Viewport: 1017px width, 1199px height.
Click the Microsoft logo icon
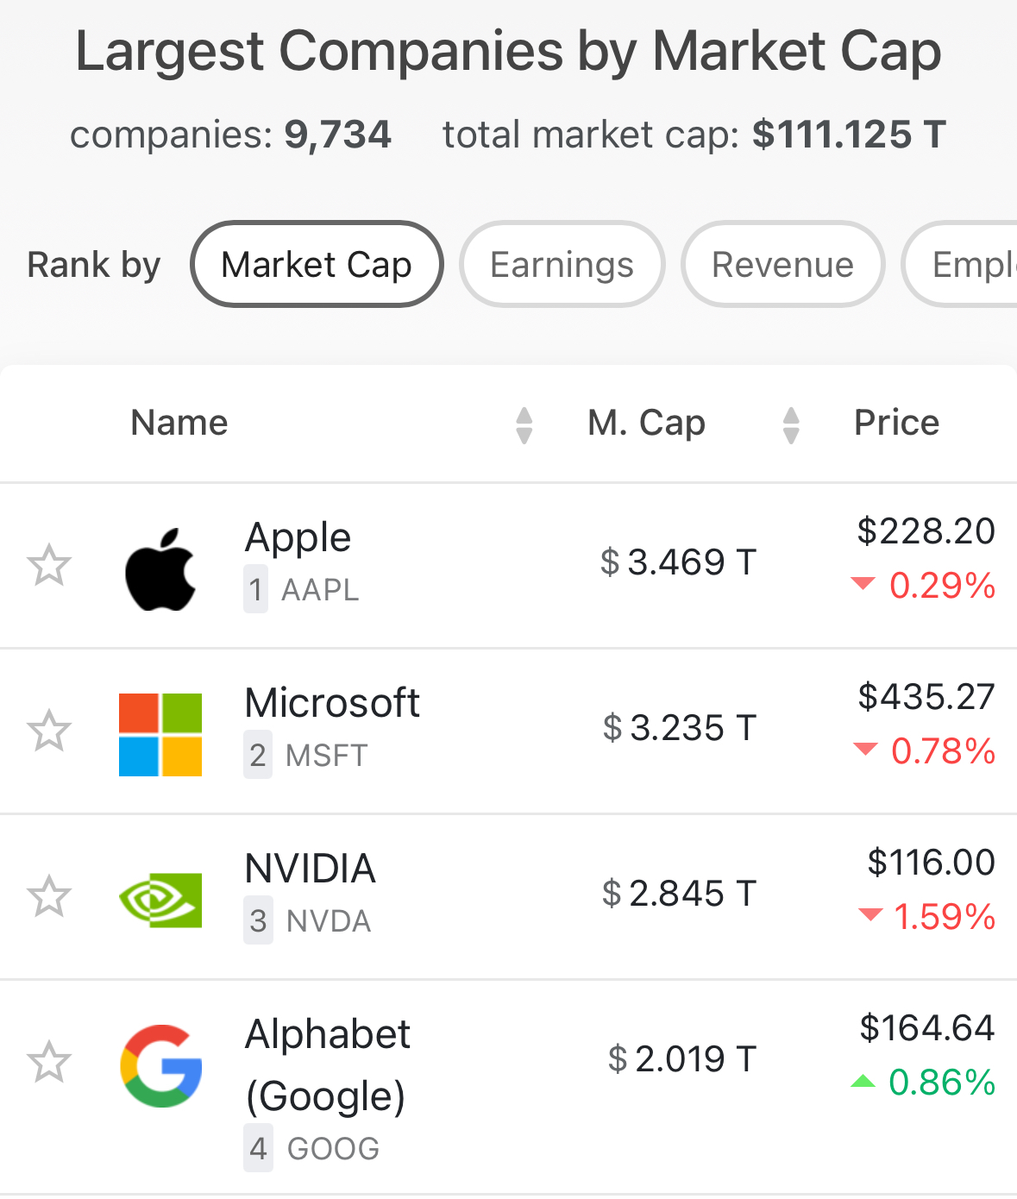[160, 734]
